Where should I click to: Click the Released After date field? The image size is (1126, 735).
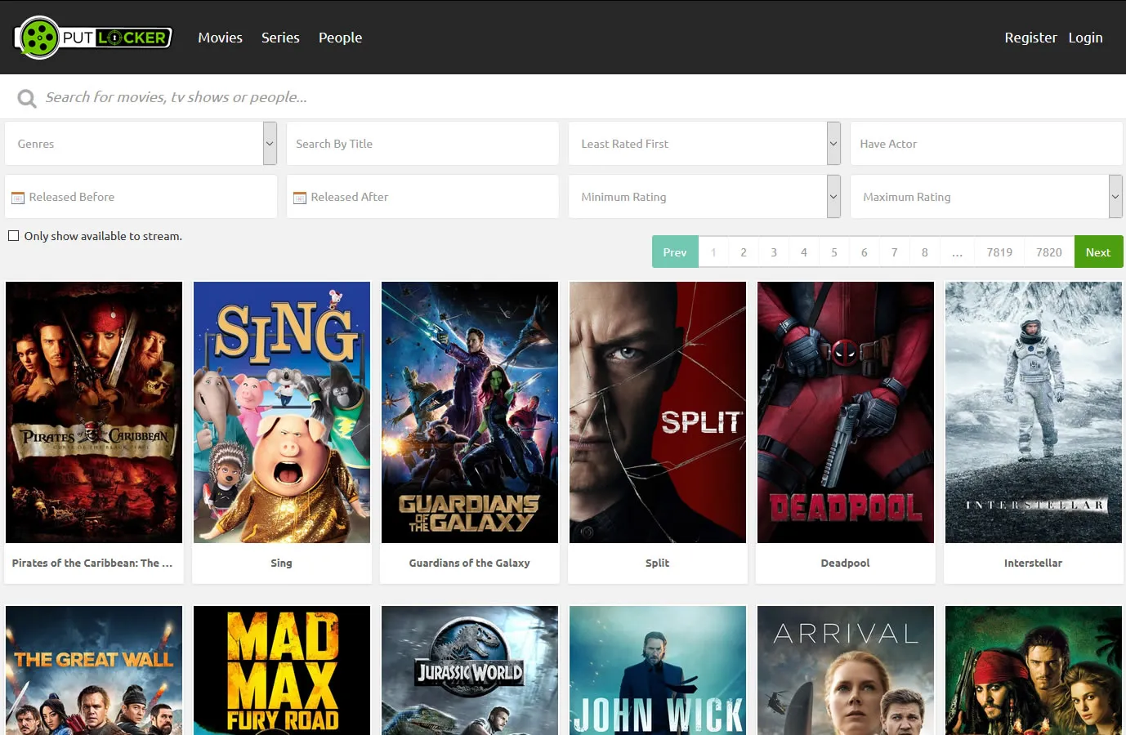pos(422,197)
